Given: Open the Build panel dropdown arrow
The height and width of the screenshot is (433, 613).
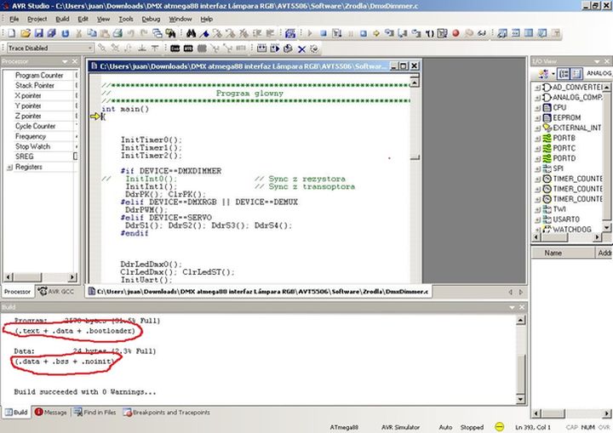Looking at the screenshot, I should coord(512,308).
